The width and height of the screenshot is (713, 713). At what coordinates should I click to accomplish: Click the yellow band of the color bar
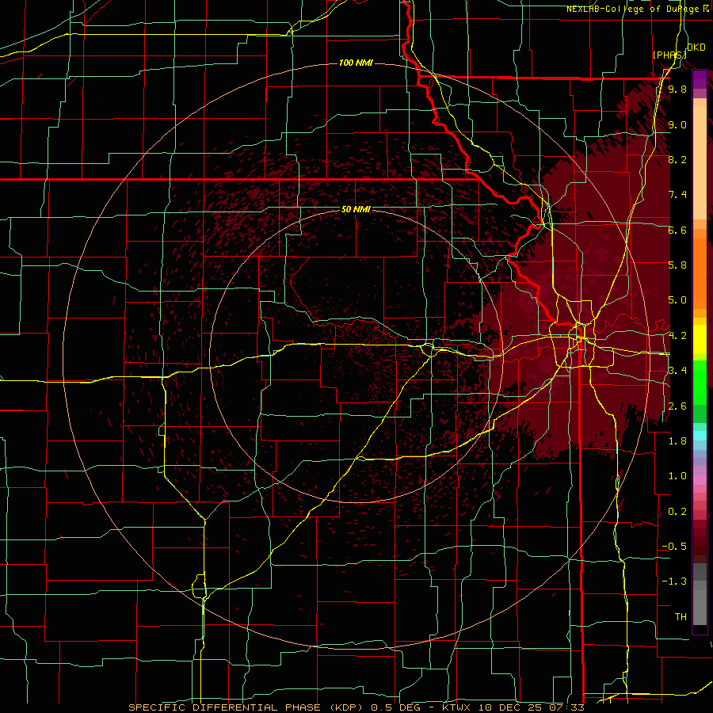(x=700, y=339)
